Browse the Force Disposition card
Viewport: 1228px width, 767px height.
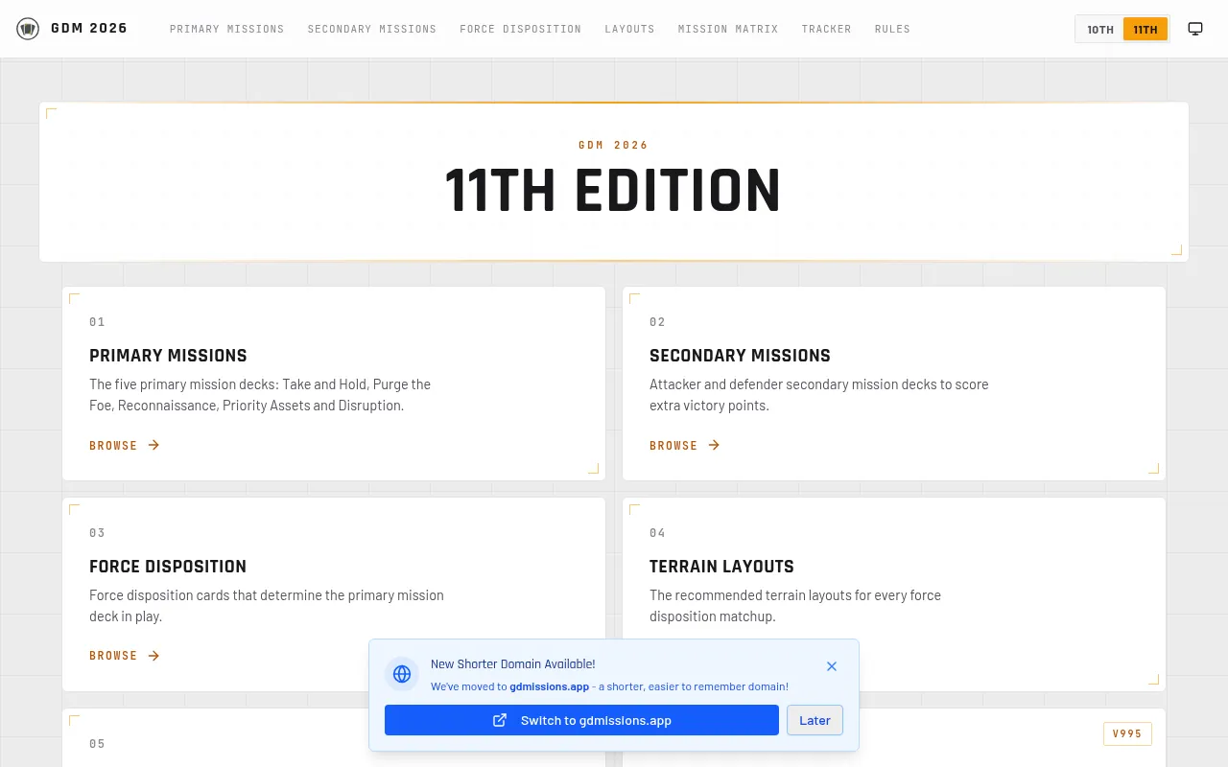pos(125,656)
